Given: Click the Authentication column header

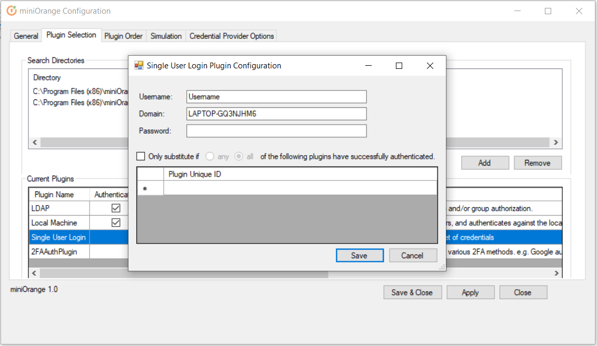Looking at the screenshot, I should pyautogui.click(x=110, y=195).
